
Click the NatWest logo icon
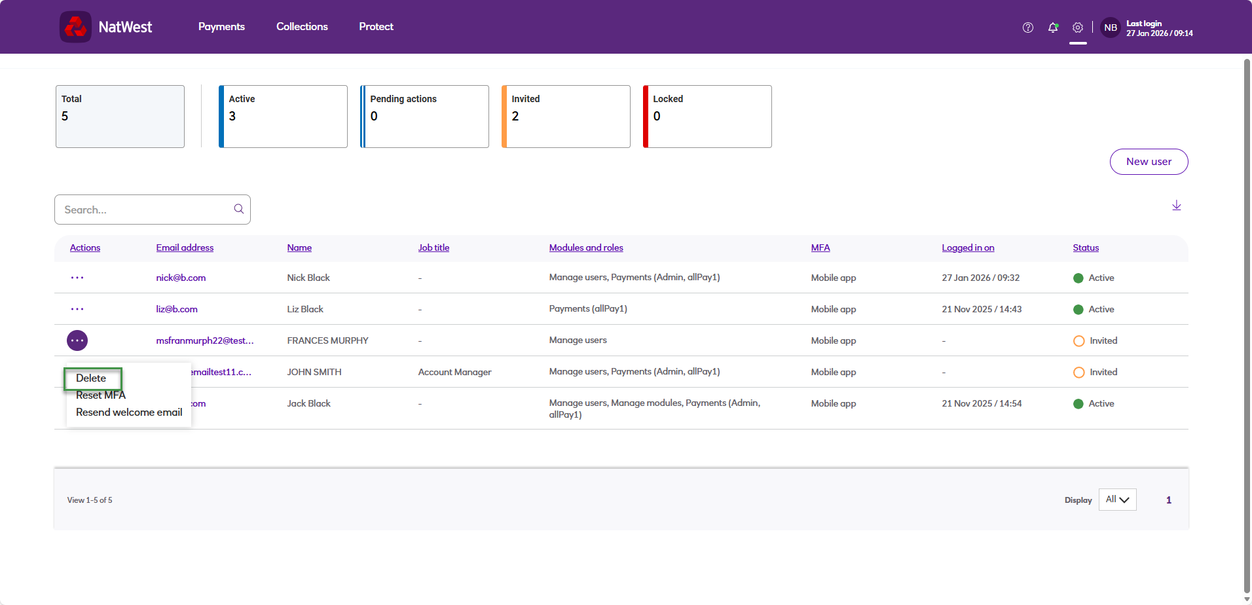pyautogui.click(x=75, y=27)
